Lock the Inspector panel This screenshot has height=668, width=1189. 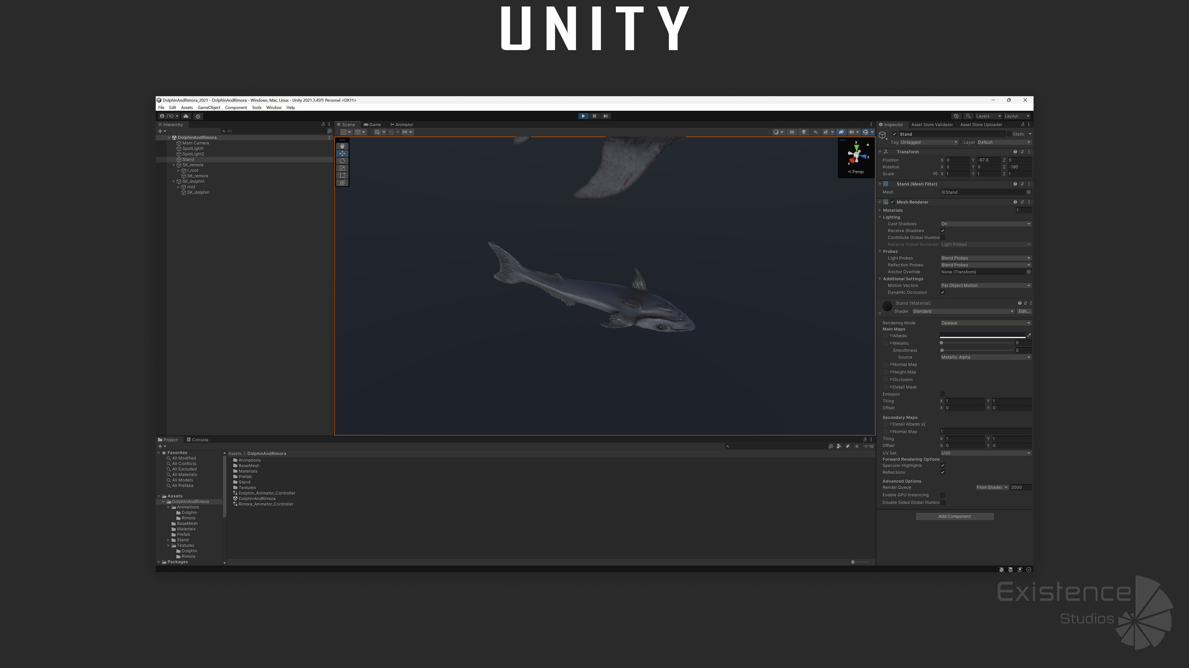[1023, 124]
